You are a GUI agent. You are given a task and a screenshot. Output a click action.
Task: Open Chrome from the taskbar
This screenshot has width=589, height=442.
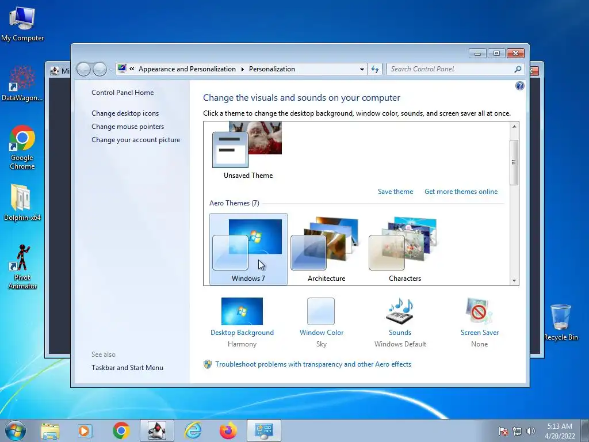pos(121,431)
